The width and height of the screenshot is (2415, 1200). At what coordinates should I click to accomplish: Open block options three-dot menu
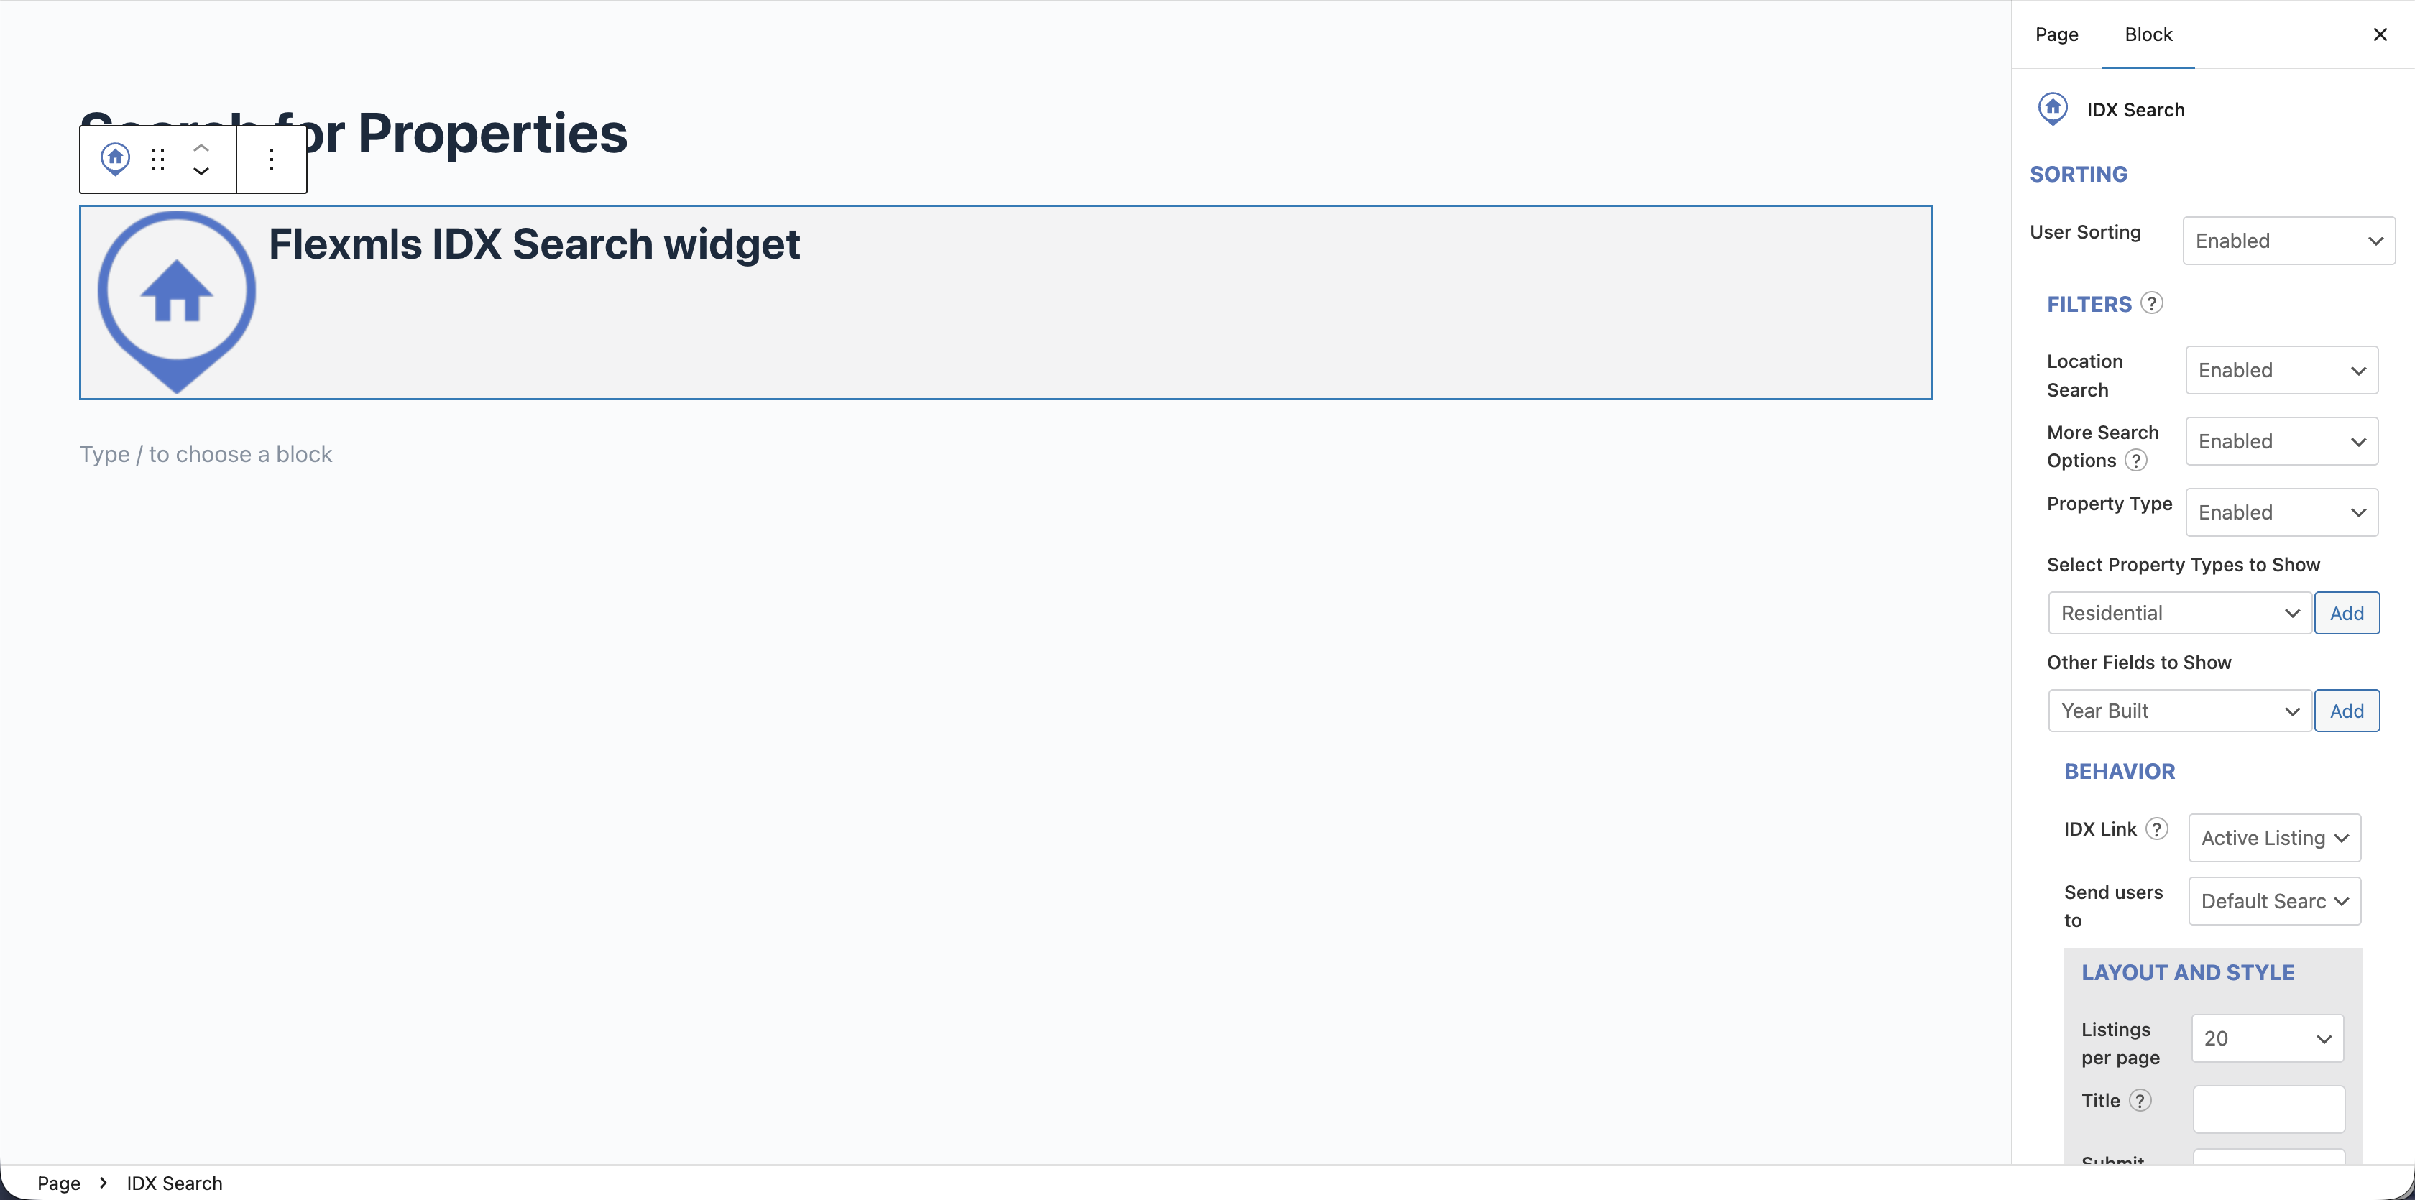coord(272,160)
